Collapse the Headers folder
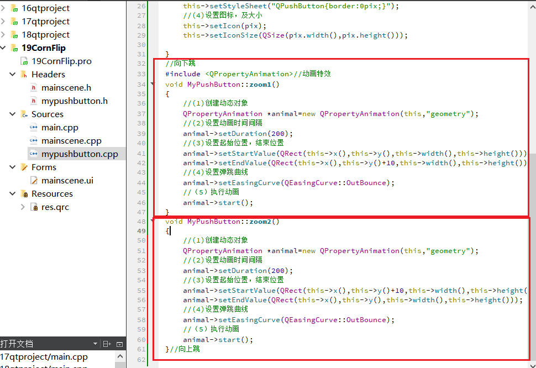This screenshot has height=368, width=536. (13, 74)
